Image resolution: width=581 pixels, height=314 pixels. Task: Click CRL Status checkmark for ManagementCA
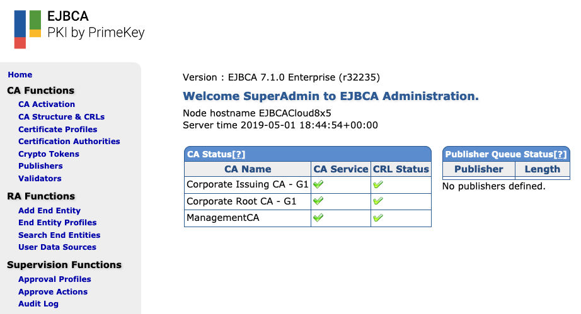click(377, 218)
